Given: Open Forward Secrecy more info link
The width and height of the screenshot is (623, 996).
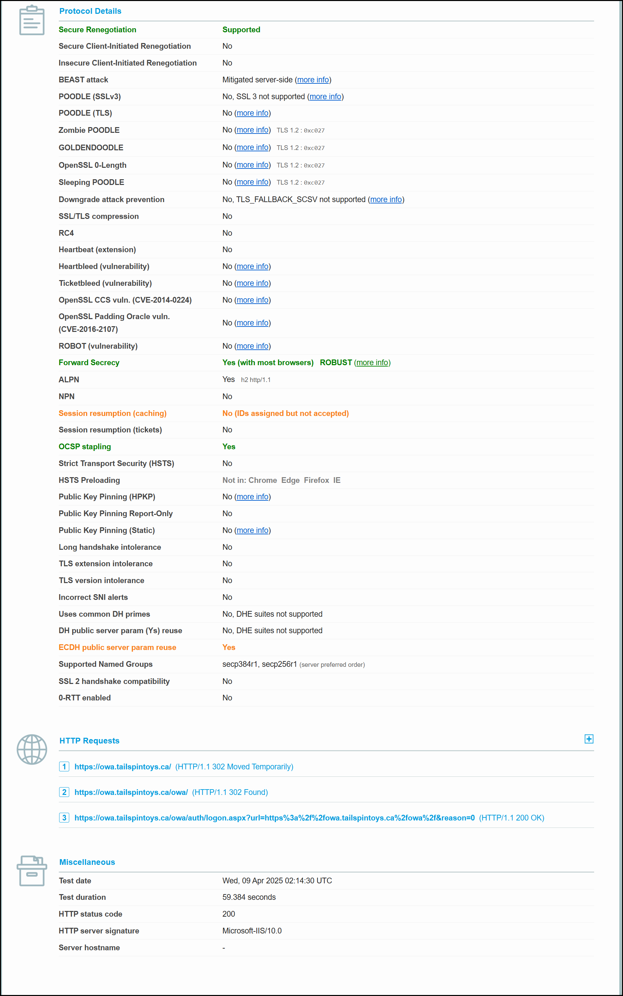Looking at the screenshot, I should pos(372,362).
